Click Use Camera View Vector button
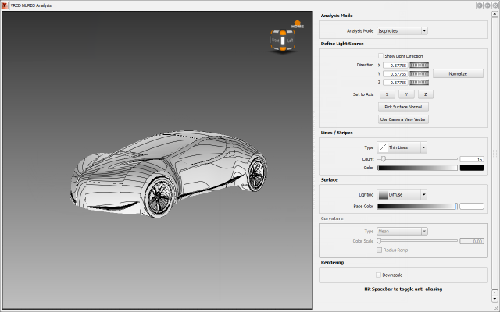 pyautogui.click(x=403, y=119)
